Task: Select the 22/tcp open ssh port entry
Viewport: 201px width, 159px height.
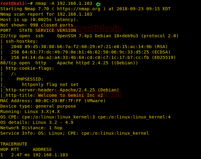Action: (22, 36)
